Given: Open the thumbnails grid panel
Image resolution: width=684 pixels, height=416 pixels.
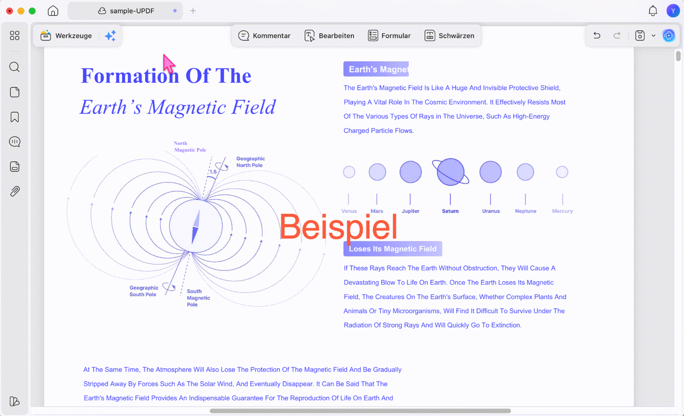Looking at the screenshot, I should (14, 36).
